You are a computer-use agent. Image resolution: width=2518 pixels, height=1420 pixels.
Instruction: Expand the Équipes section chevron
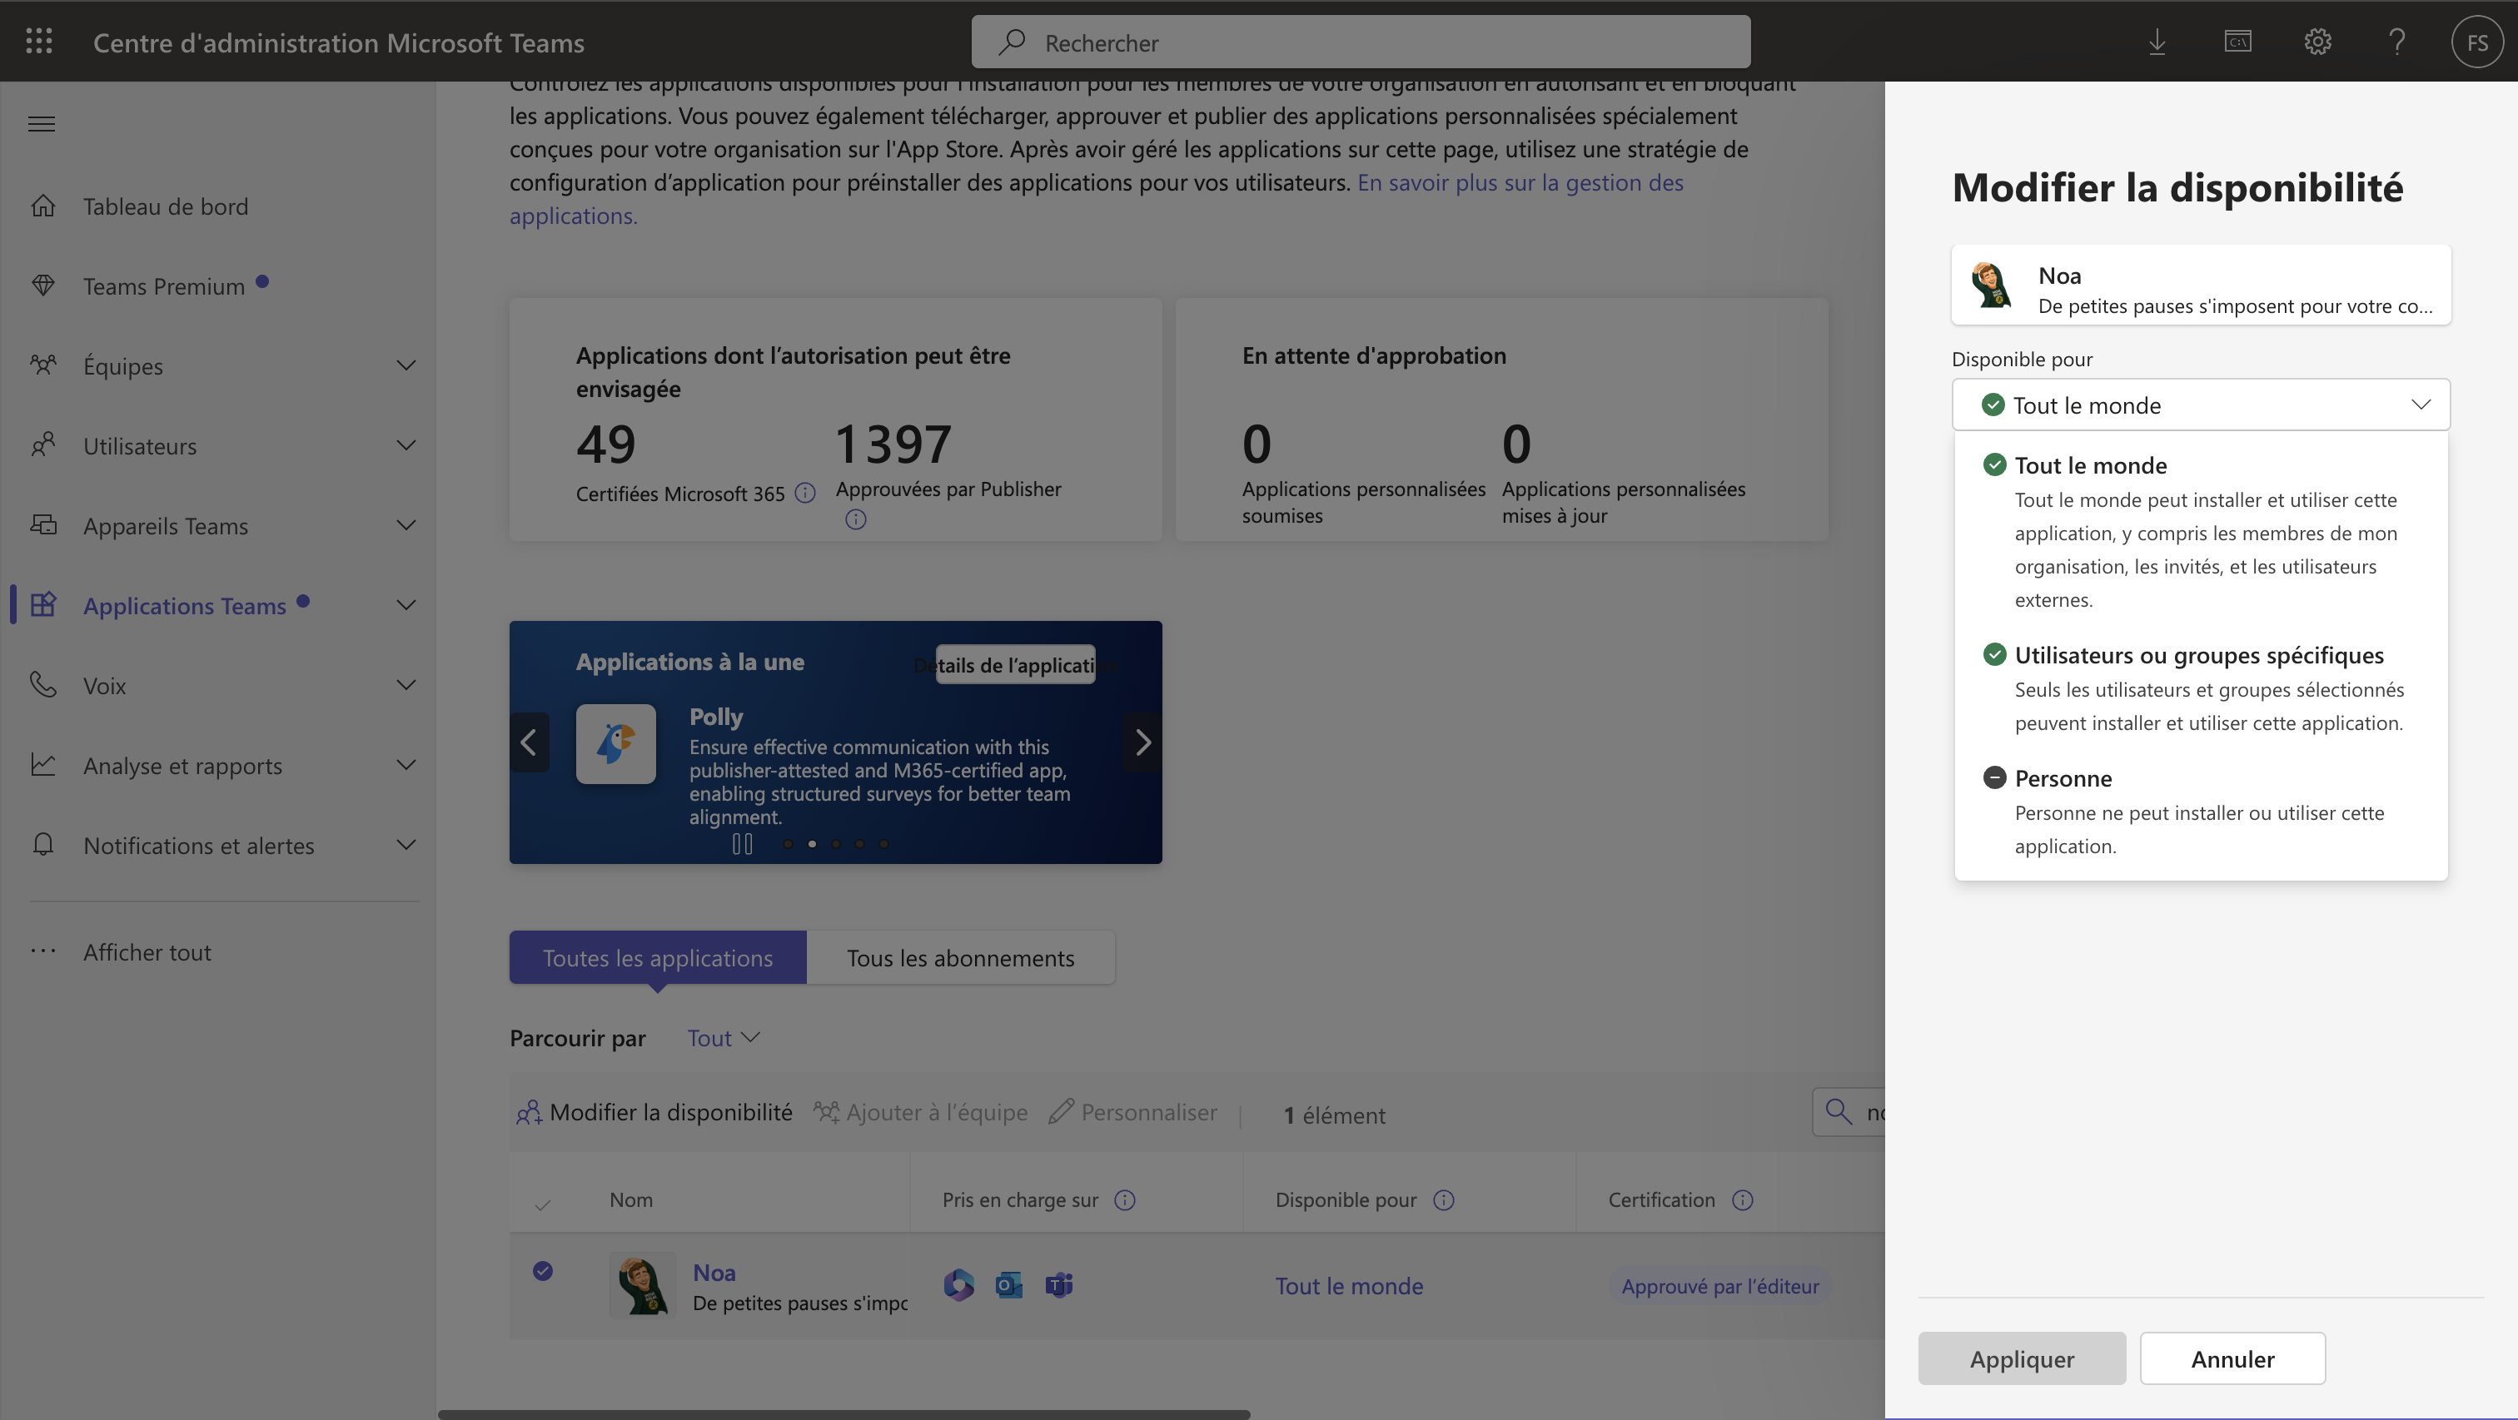point(406,365)
